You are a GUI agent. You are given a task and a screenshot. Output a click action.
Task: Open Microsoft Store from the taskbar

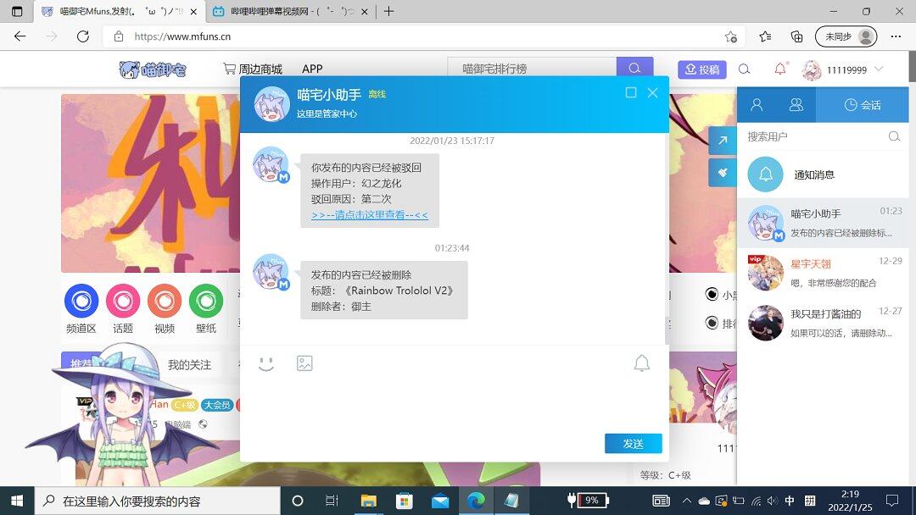click(404, 501)
